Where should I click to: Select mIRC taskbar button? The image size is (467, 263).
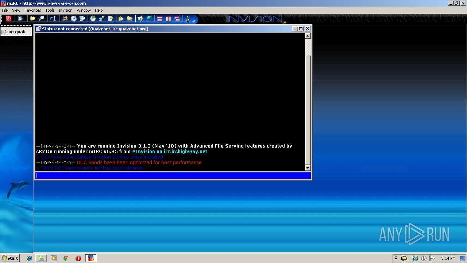point(90,258)
